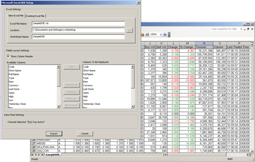
Task: Click the Add column button
Action: [72, 67]
